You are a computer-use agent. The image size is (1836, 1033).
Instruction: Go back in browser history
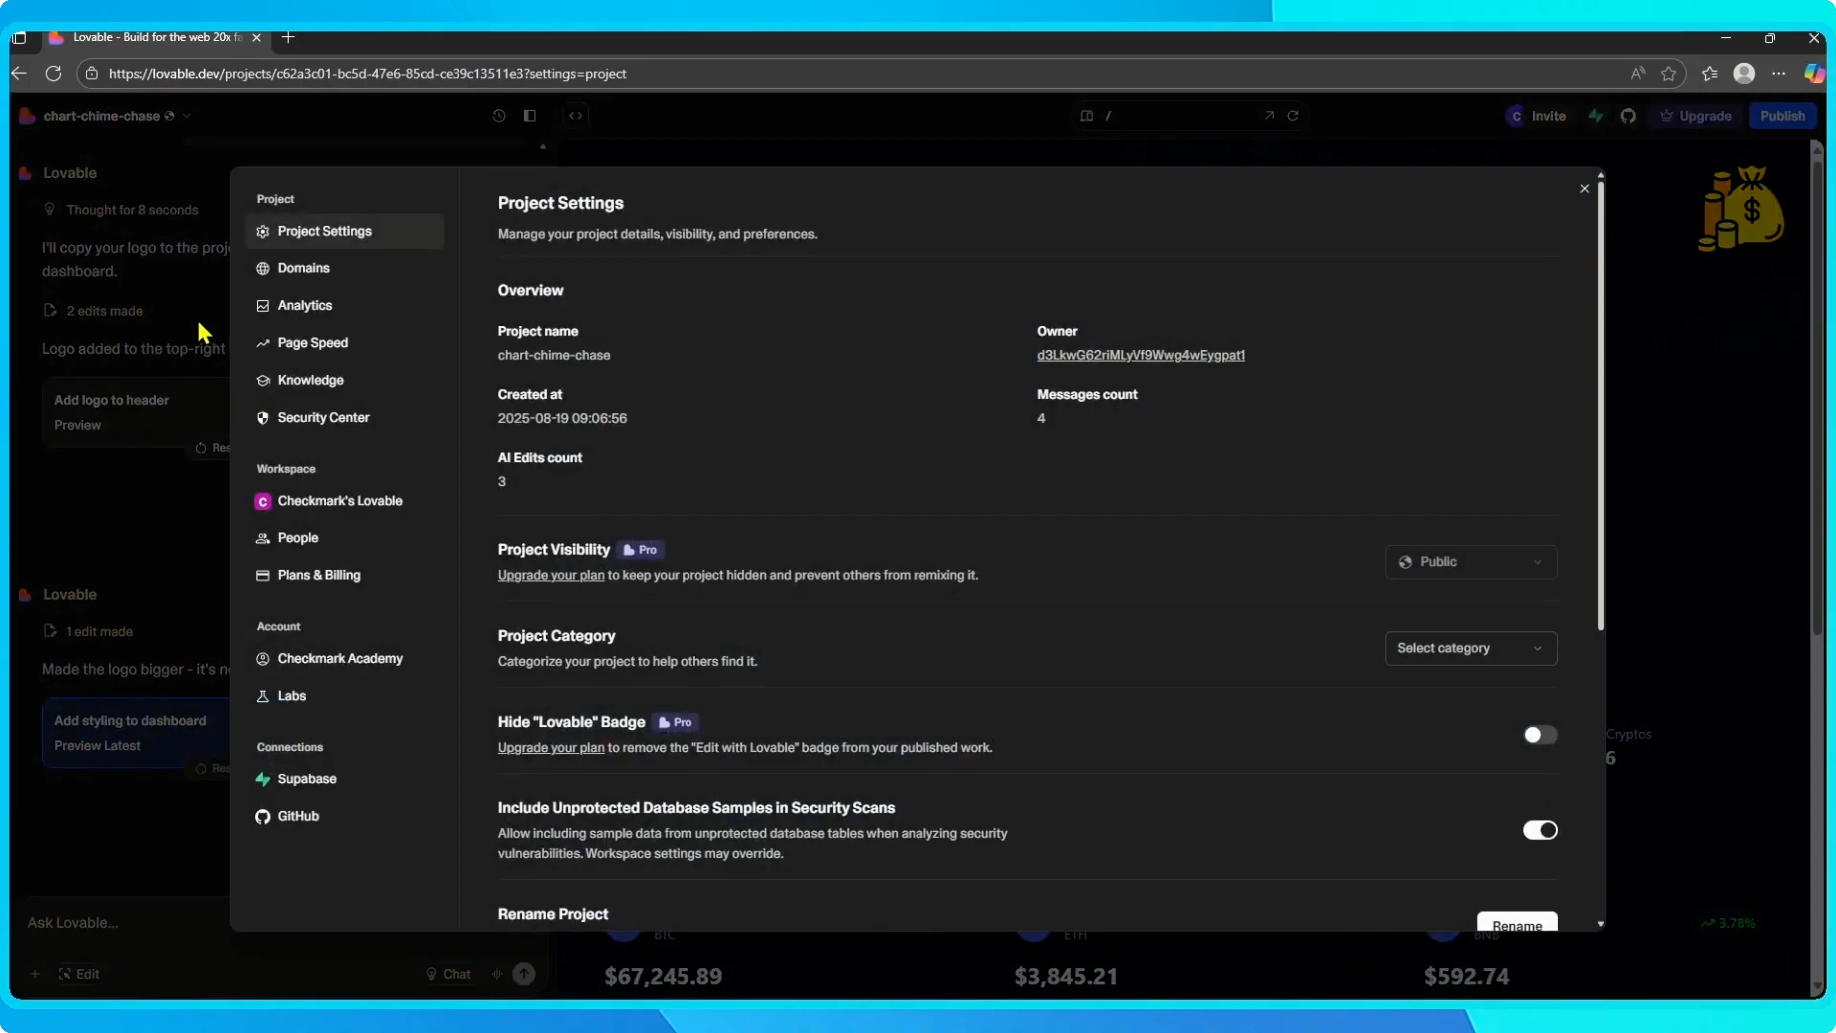[x=19, y=73]
